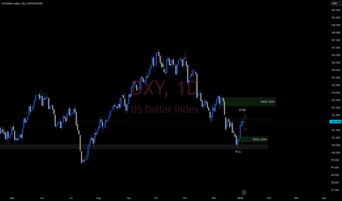Open the USD currency selector
This screenshot has width=342, height=201.
tap(335, 3)
